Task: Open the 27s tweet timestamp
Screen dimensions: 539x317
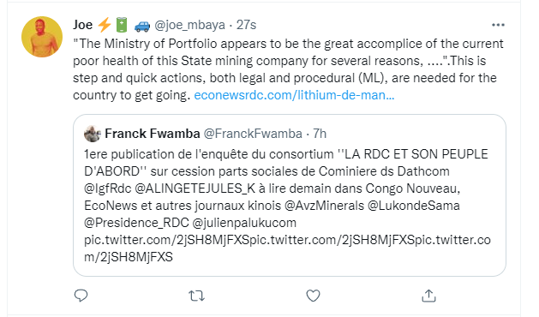Action: click(x=246, y=25)
